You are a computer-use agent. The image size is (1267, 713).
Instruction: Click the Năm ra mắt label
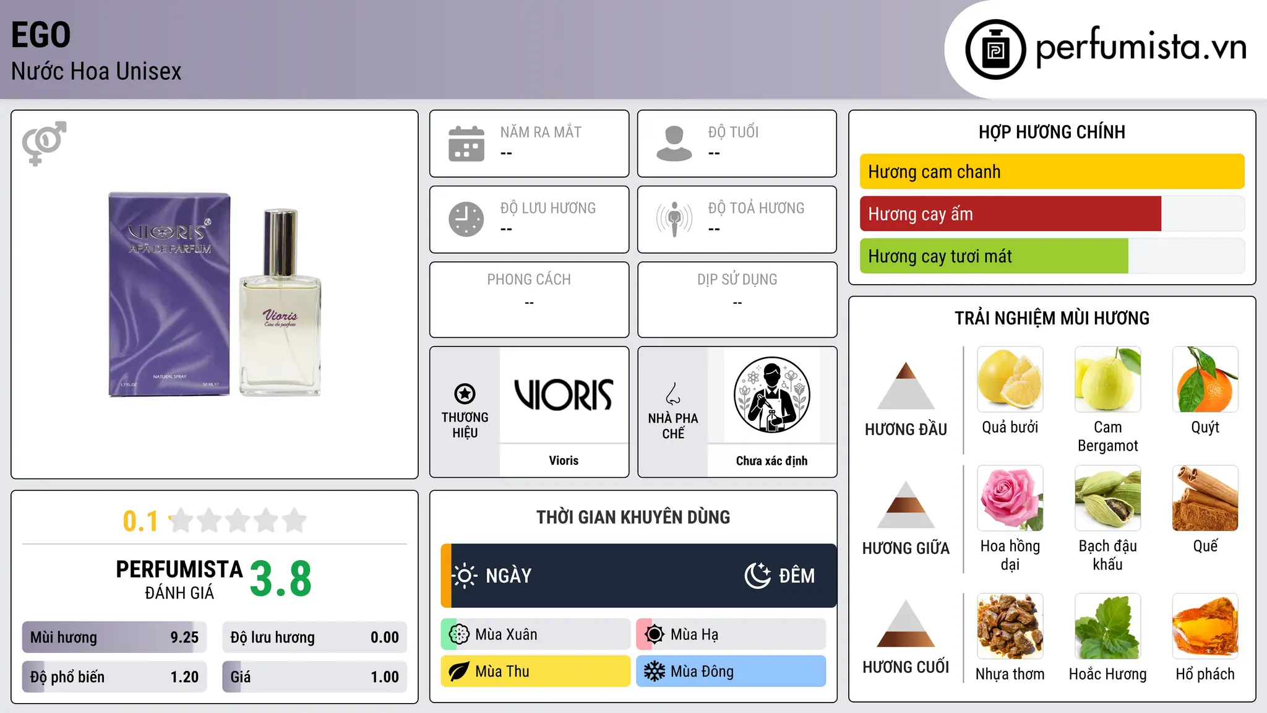[541, 132]
